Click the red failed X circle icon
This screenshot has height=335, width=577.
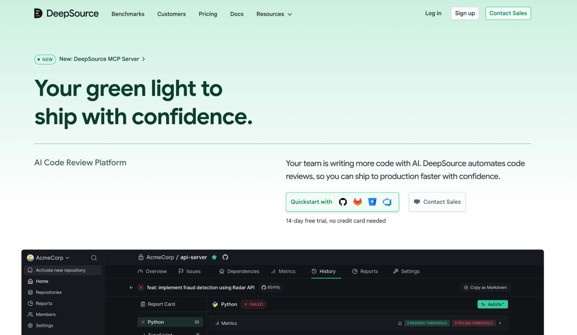pyautogui.click(x=141, y=287)
